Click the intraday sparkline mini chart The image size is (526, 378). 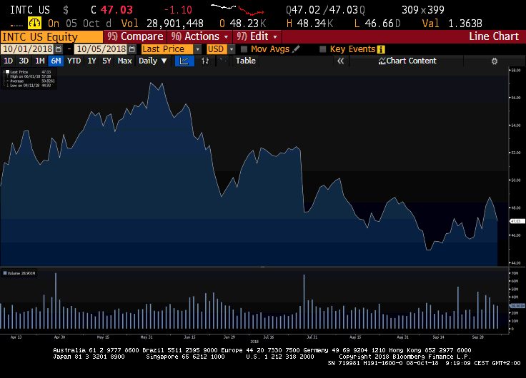click(237, 10)
